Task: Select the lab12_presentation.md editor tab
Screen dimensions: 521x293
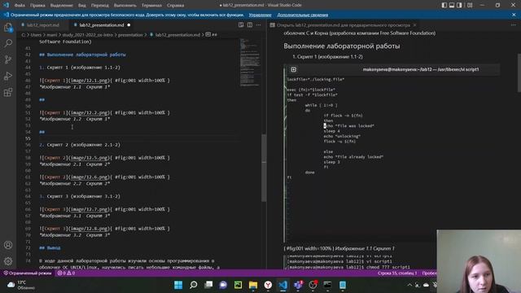Action: pos(102,25)
